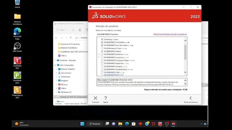Show hidden system tray icons
The height and width of the screenshot is (130, 232).
click(202, 124)
